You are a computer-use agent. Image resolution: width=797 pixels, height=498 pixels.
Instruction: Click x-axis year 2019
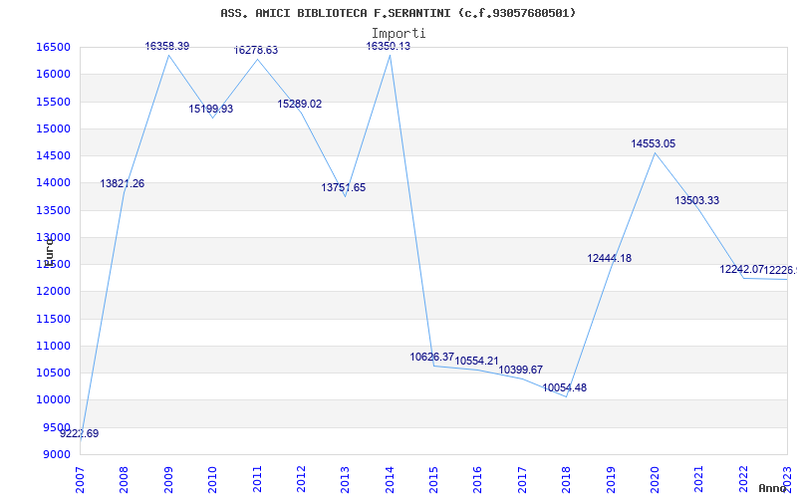pos(611,479)
